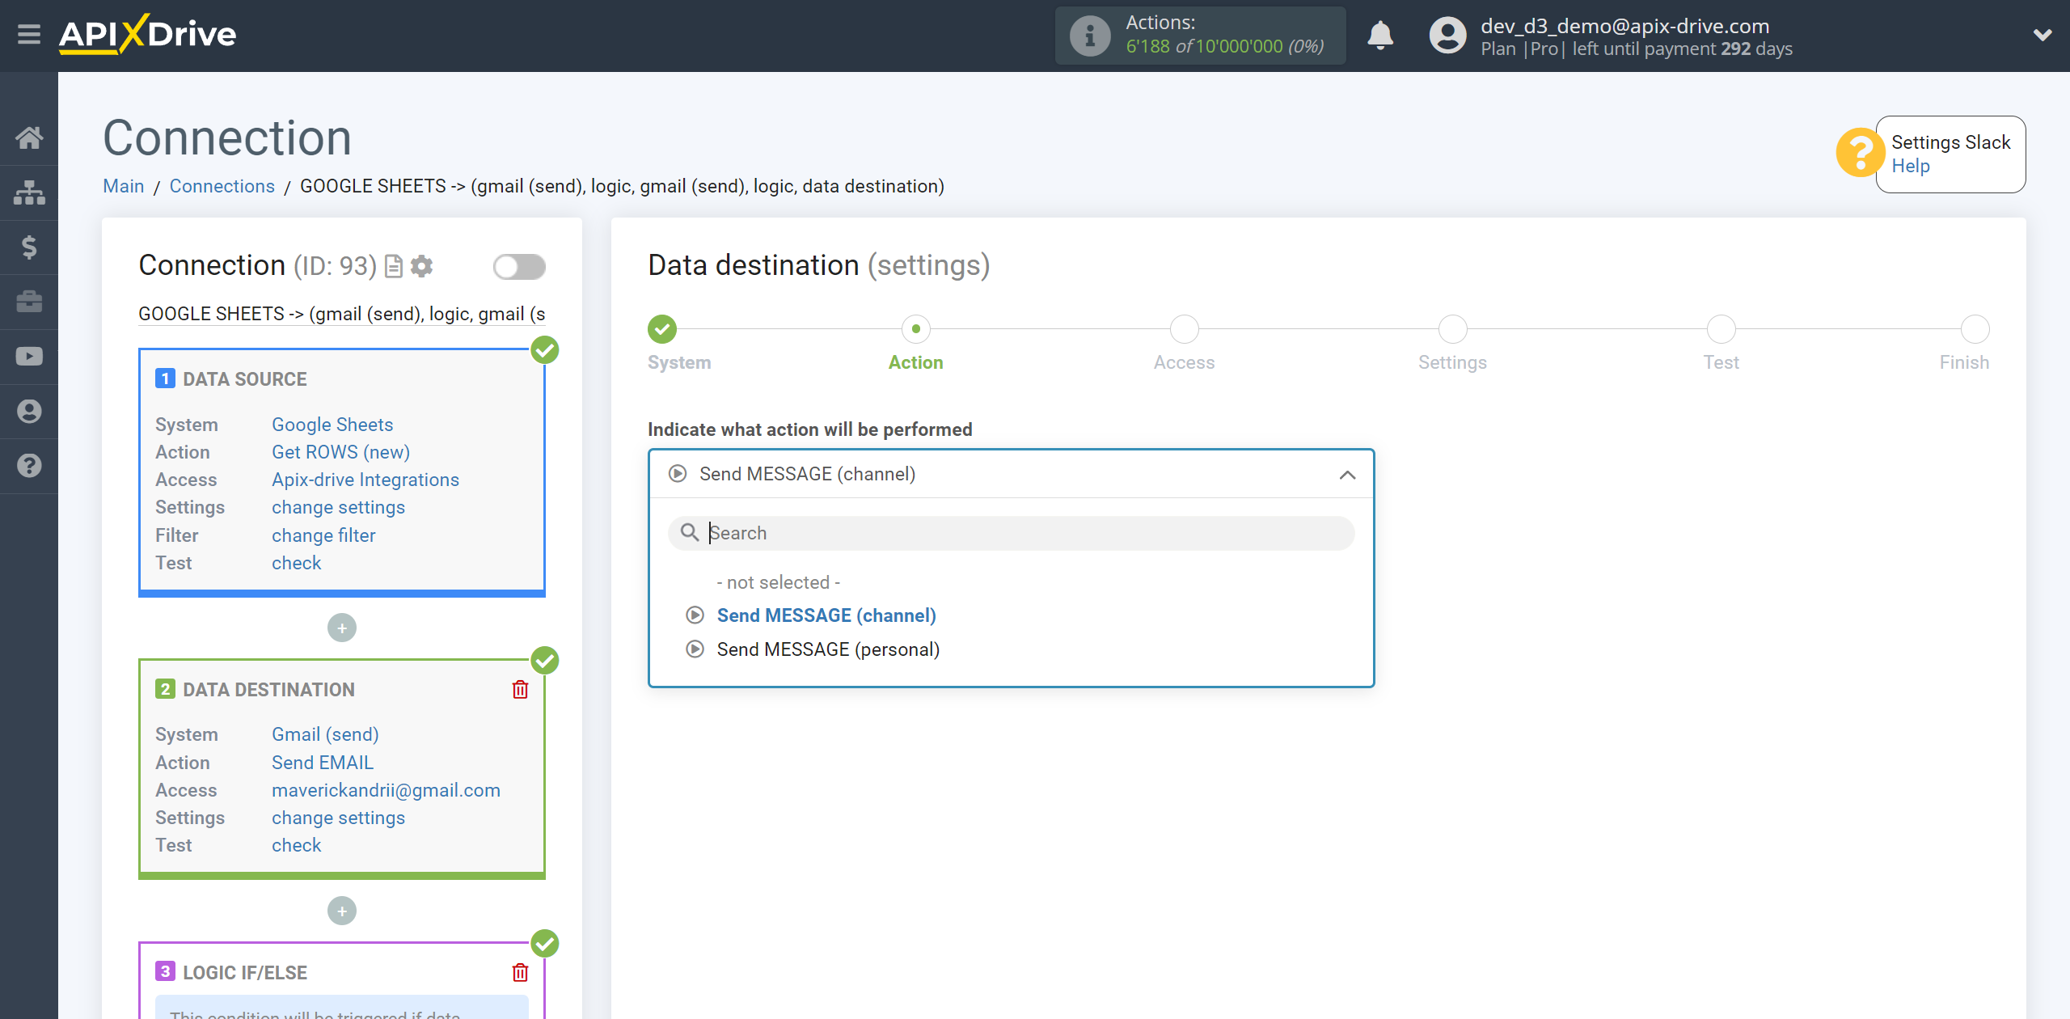Open the help question sidebar icon

[29, 466]
